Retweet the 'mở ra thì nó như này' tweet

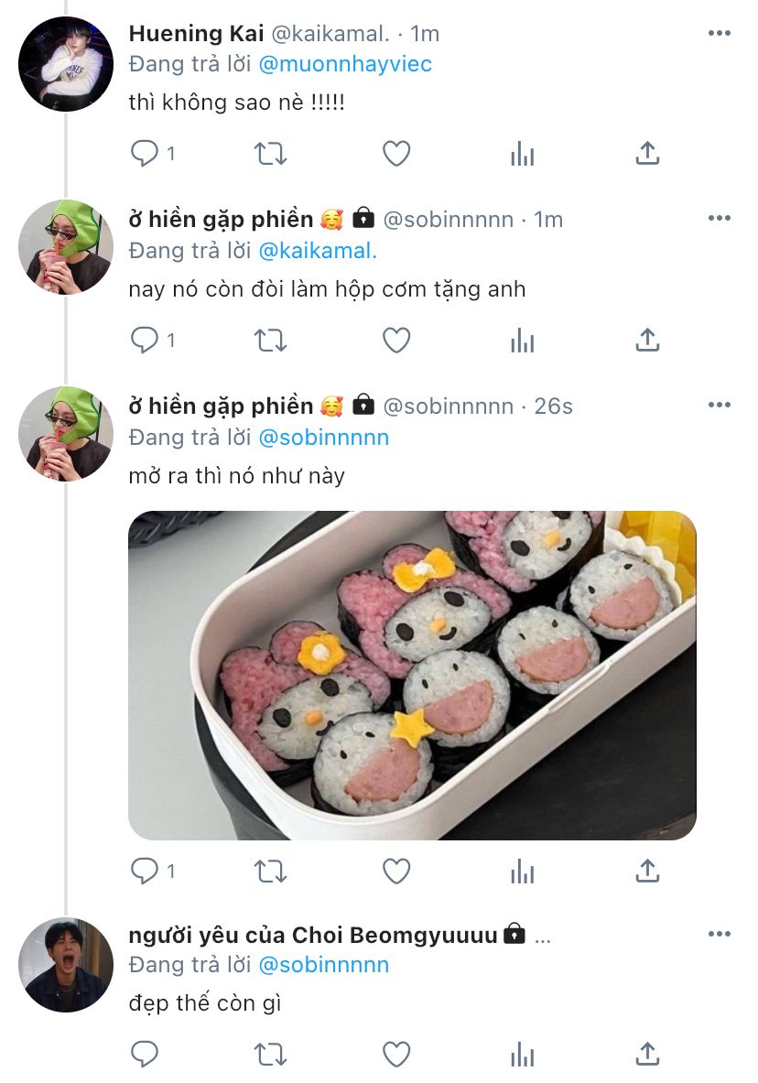[270, 872]
